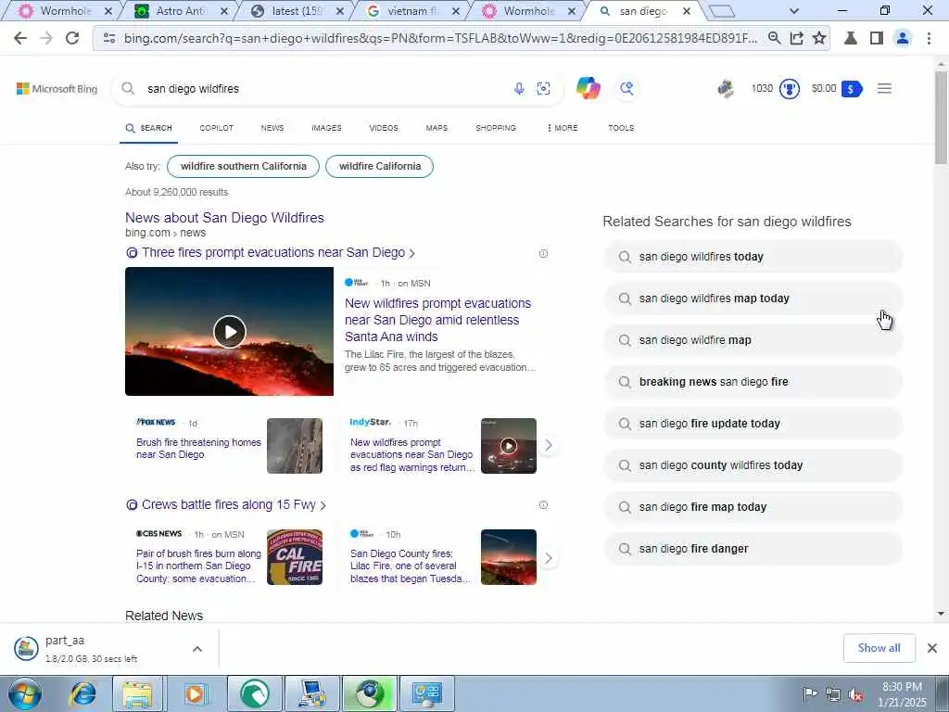Click the volume speaker tray icon
The image size is (949, 712).
click(x=855, y=694)
